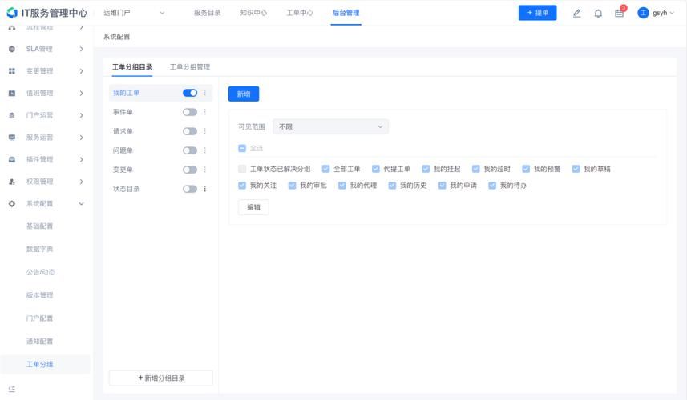
Task: Open the 可见范围 dropdown
Action: pyautogui.click(x=330, y=126)
